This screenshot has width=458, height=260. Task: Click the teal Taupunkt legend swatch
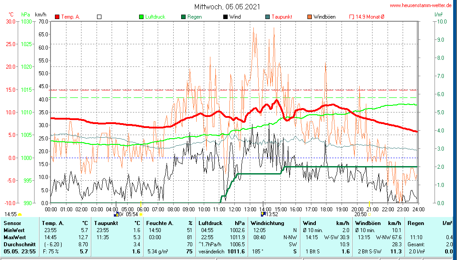pyautogui.click(x=268, y=17)
